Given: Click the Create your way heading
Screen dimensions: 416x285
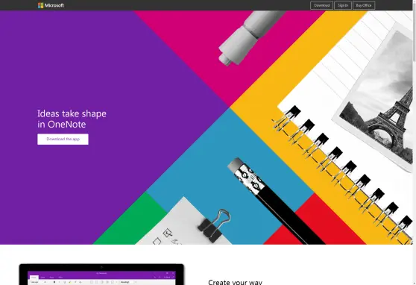Looking at the screenshot, I should [x=235, y=282].
